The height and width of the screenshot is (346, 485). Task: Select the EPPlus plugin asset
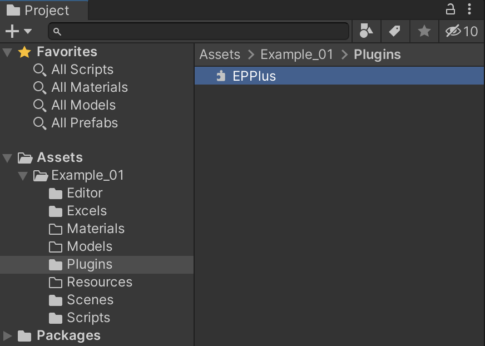click(339, 76)
